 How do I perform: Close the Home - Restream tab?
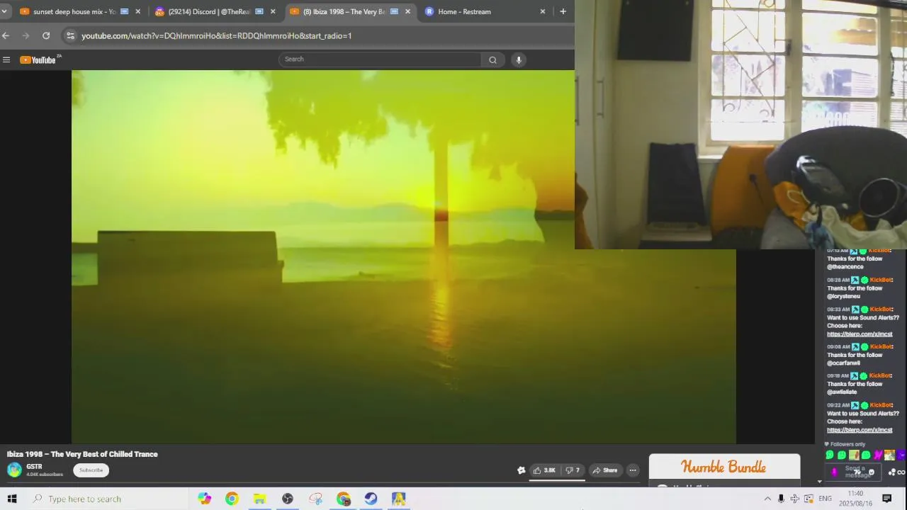(543, 11)
